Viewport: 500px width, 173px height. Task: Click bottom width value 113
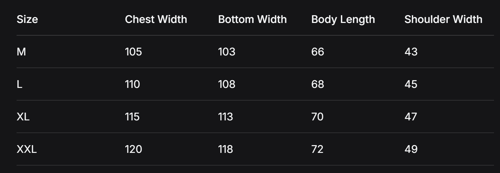point(225,117)
